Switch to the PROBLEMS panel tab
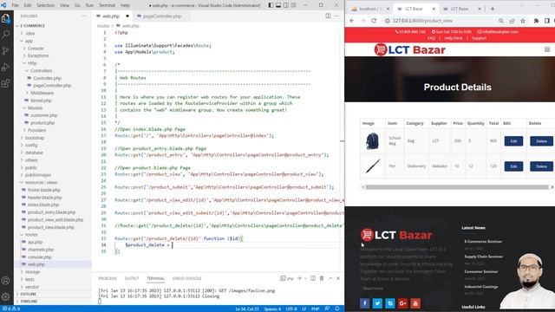Image resolution: width=555 pixels, height=312 pixels. pyautogui.click(x=108, y=278)
